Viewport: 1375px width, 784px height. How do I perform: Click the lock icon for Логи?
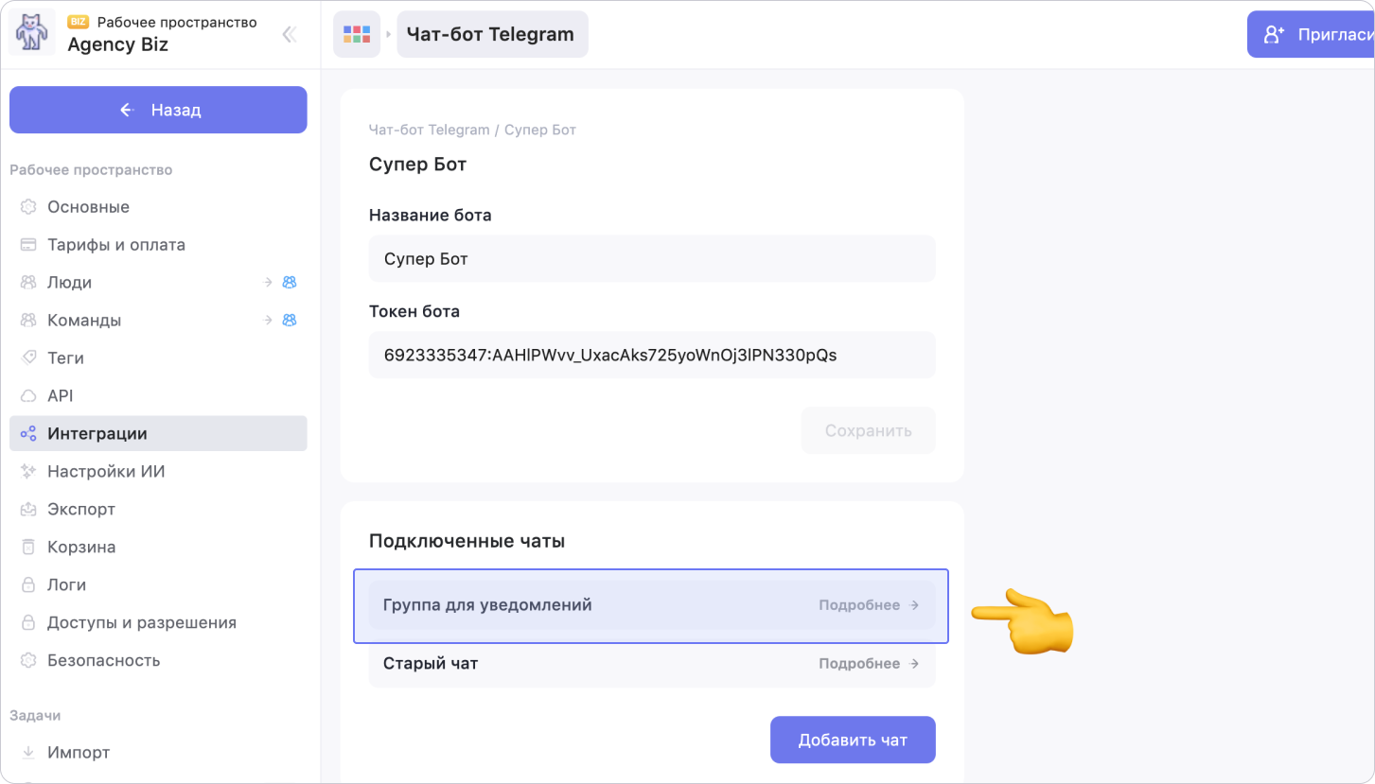click(28, 585)
